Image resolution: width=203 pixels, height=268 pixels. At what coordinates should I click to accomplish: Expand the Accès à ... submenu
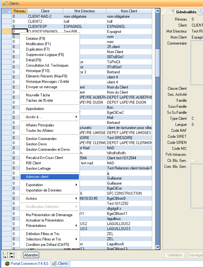(50, 117)
